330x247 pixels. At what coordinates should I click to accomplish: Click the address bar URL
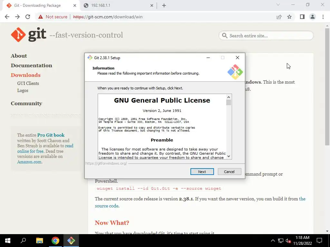(x=108, y=17)
